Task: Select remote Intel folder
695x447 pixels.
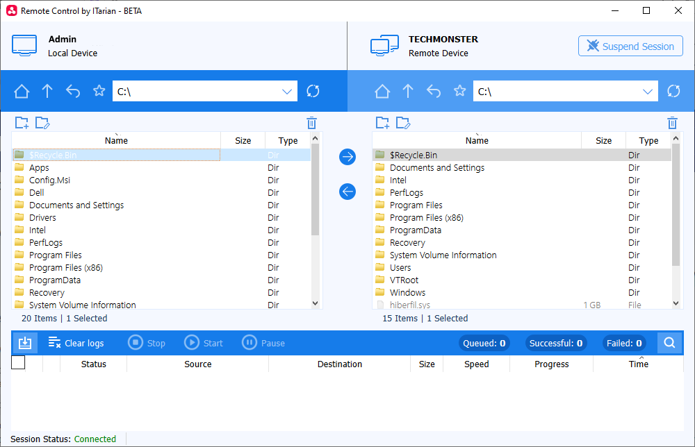Action: pyautogui.click(x=522, y=180)
